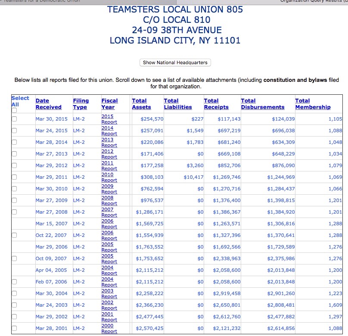Open 2006 Report received Mar 15, 2007
Image resolution: width=348 pixels, height=336 pixels.
(x=109, y=224)
